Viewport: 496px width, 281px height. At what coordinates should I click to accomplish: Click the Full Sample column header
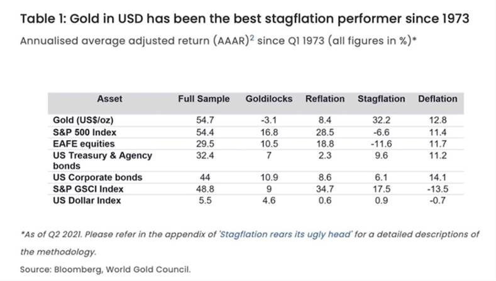click(x=204, y=99)
